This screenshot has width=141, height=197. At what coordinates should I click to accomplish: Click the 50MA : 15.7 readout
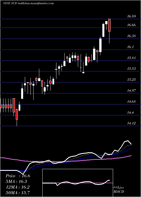coord(18,192)
